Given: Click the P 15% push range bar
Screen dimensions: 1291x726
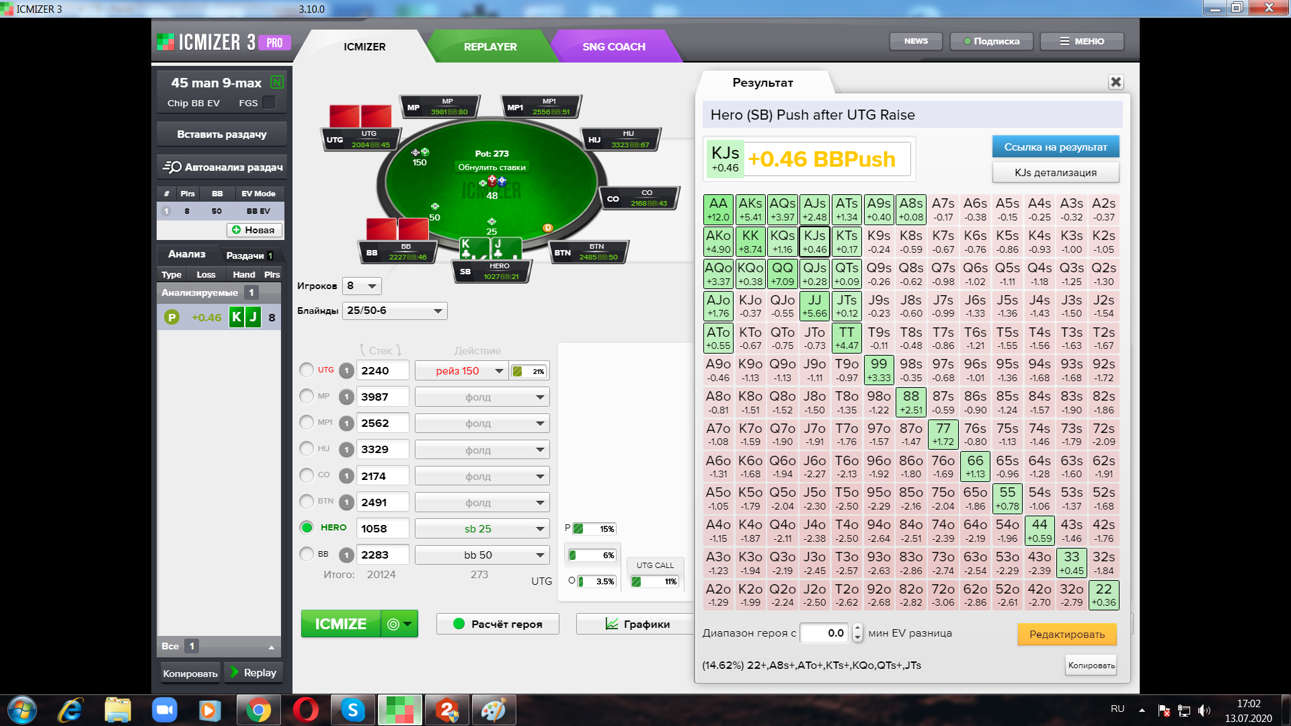Looking at the screenshot, I should (594, 529).
